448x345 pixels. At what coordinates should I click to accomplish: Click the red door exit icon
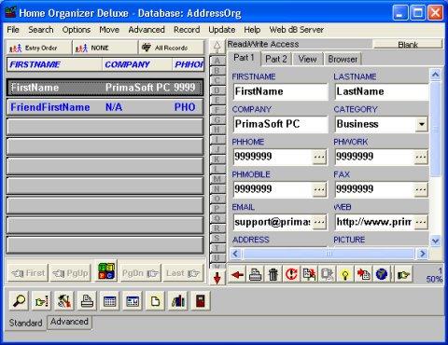[x=201, y=300]
